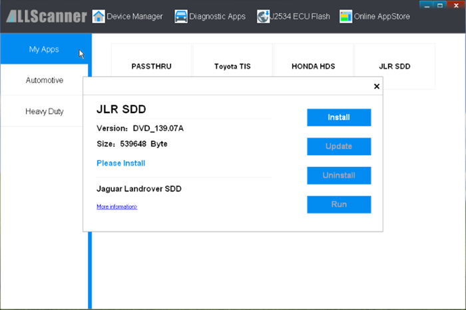The image size is (466, 310).
Task: Select the Heavy Duty sidebar tab
Action: pos(45,111)
